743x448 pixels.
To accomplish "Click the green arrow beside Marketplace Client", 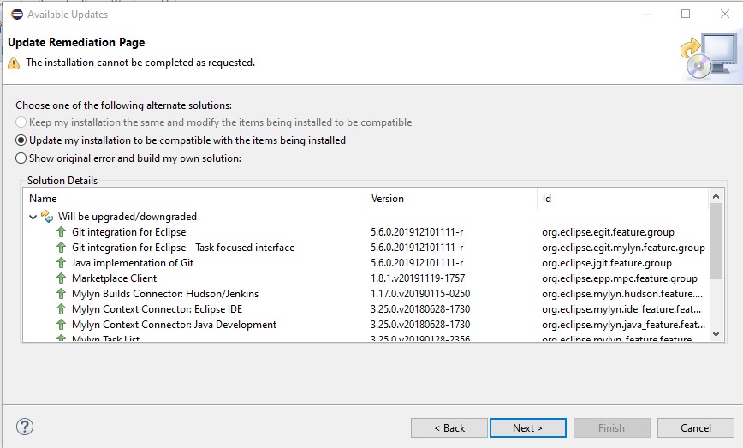I will (61, 278).
